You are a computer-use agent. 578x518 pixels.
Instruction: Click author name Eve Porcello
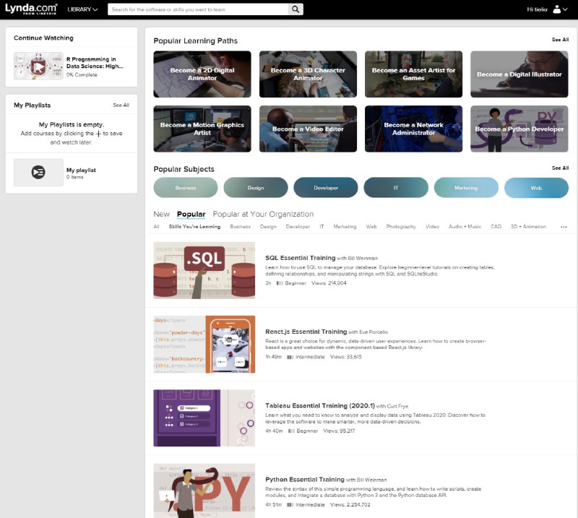(x=374, y=332)
